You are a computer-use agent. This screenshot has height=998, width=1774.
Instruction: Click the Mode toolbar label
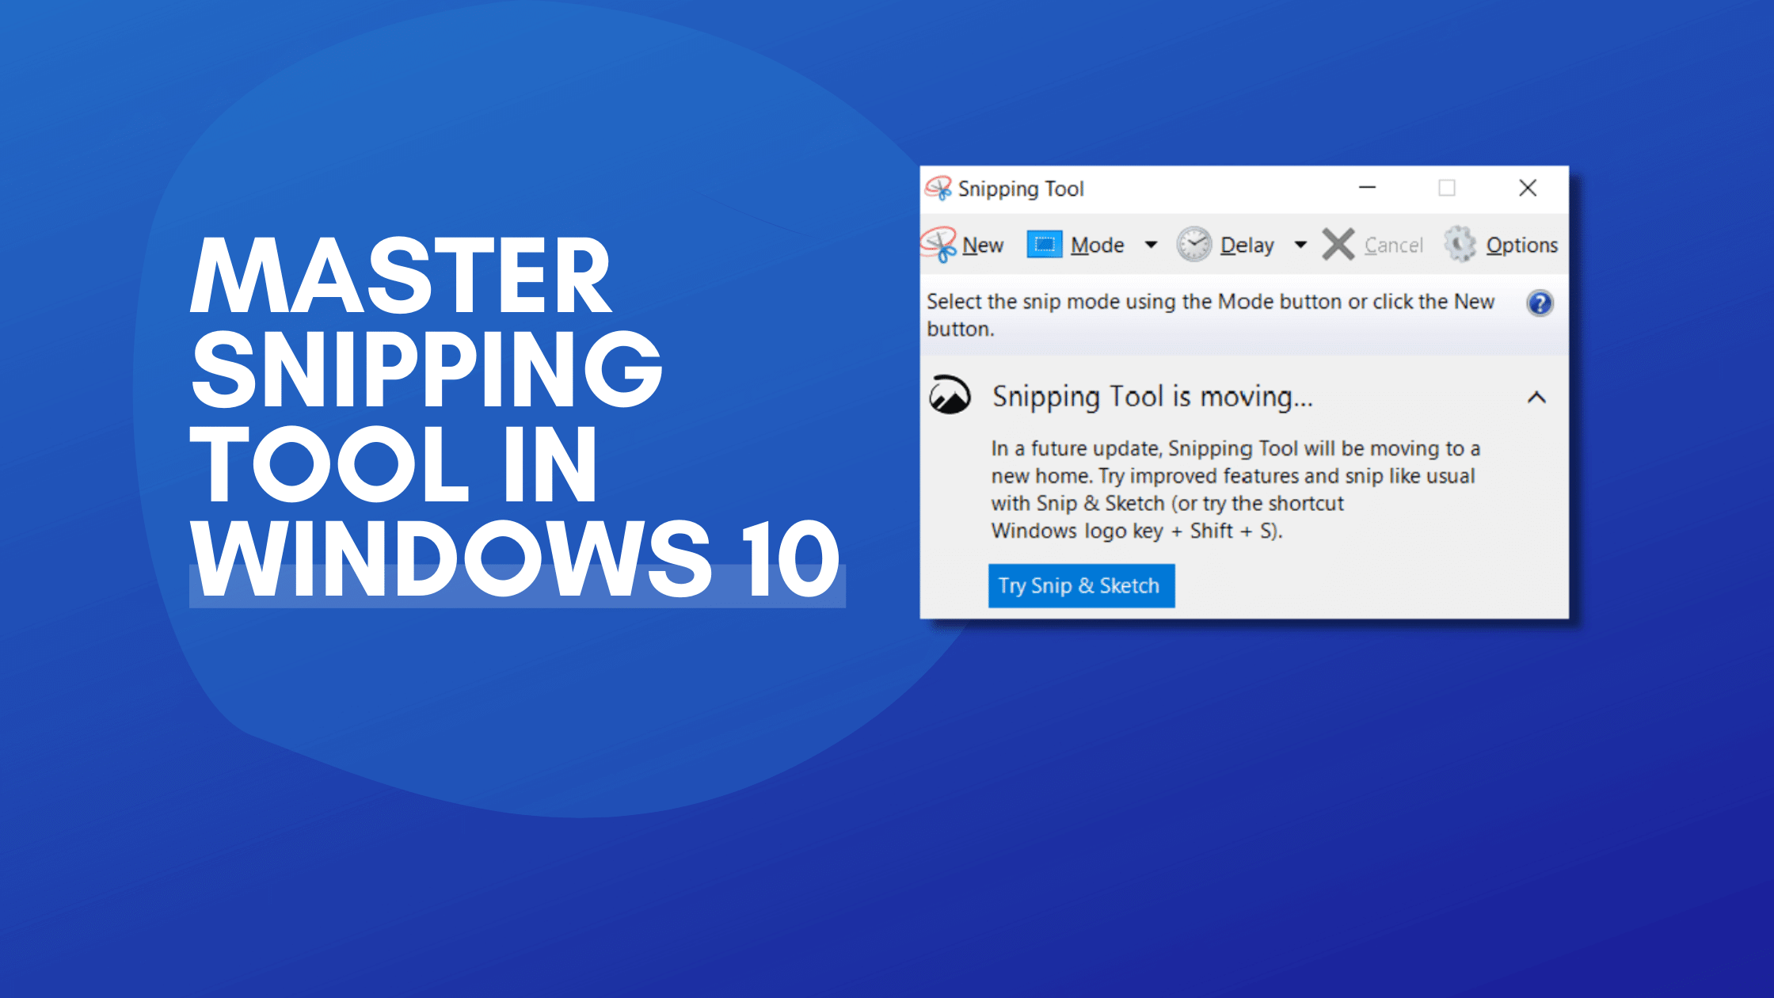tap(1097, 246)
